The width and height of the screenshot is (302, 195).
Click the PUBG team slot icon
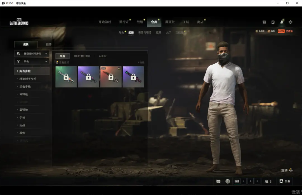(237, 181)
